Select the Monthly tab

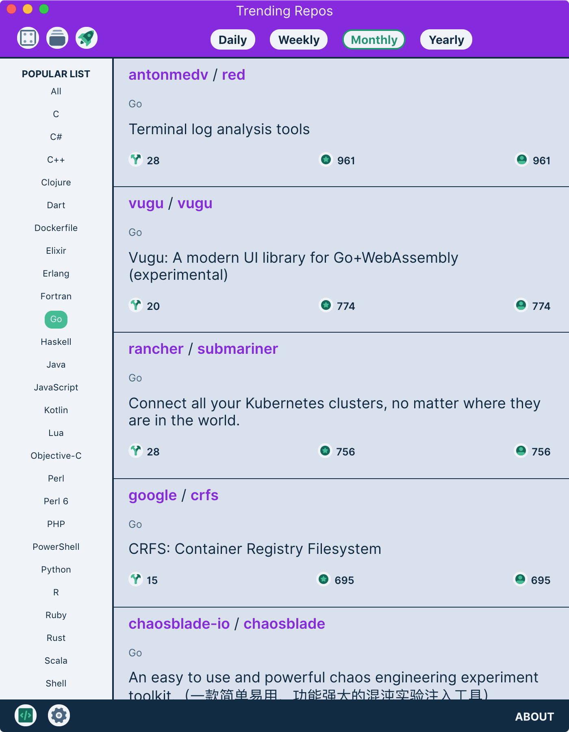(374, 40)
